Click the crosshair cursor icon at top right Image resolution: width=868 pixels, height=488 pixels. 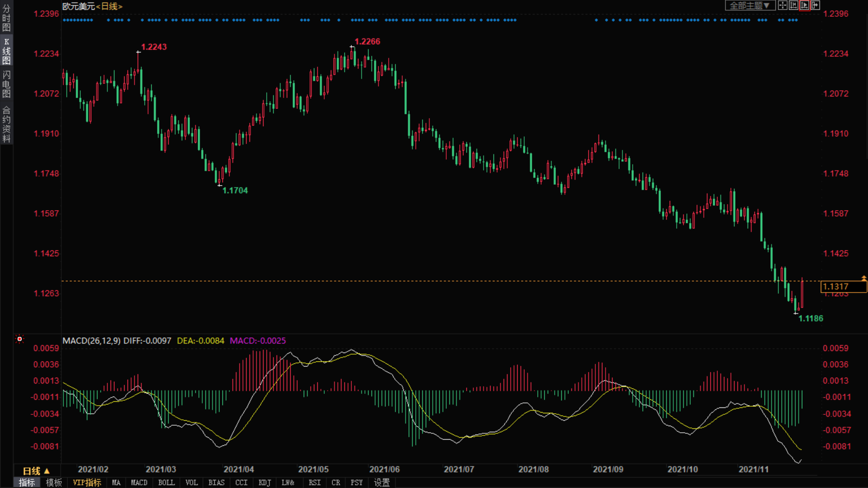point(782,5)
